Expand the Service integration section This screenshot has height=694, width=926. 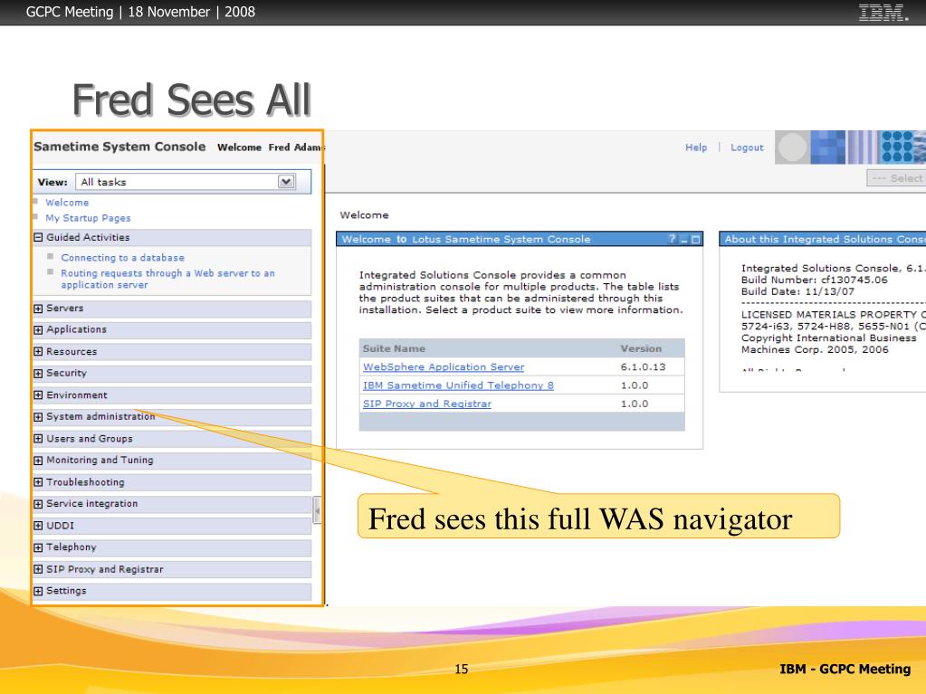pos(38,503)
